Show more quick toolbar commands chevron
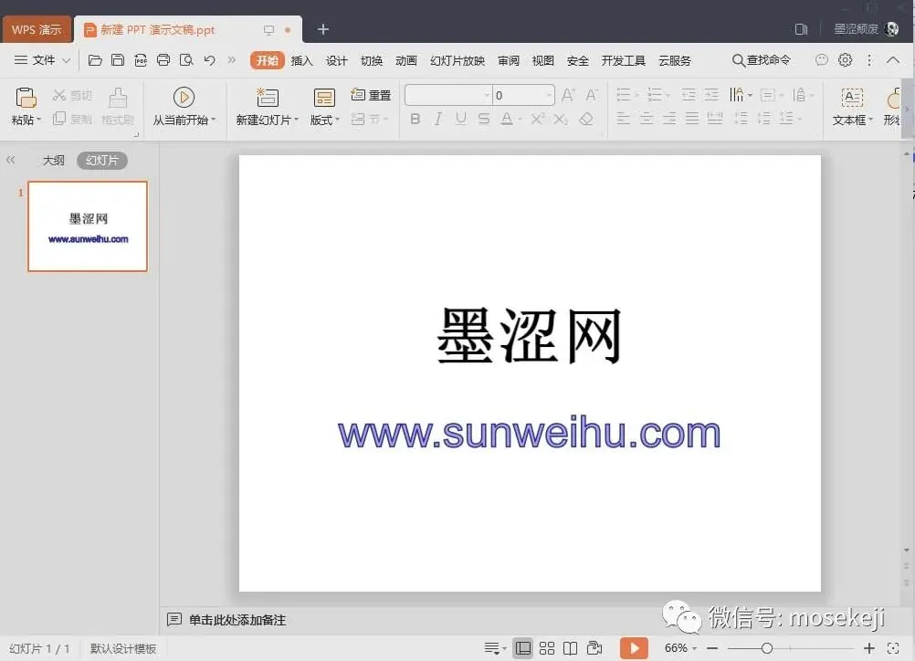 [232, 60]
